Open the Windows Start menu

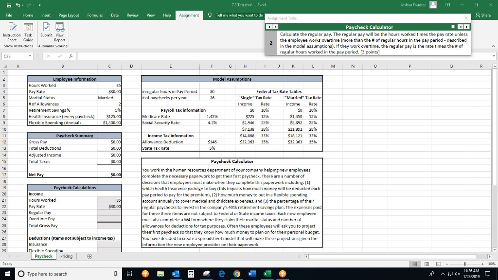[x=7, y=274]
